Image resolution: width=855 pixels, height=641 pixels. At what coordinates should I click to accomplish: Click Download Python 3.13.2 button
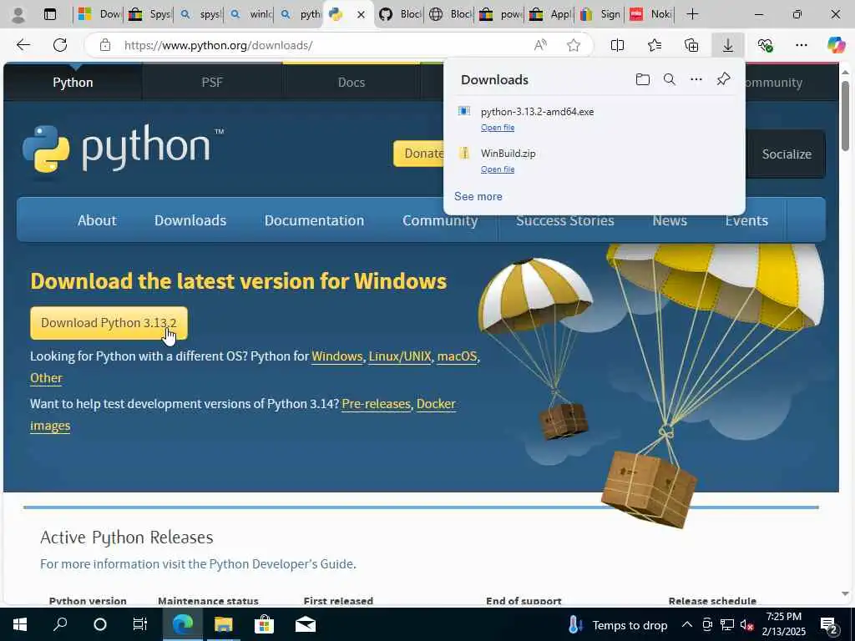click(109, 323)
